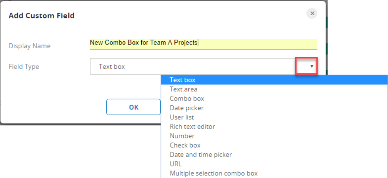The image size is (388, 178).
Task: Click blank dialog area left of OK button
Action: 54,107
